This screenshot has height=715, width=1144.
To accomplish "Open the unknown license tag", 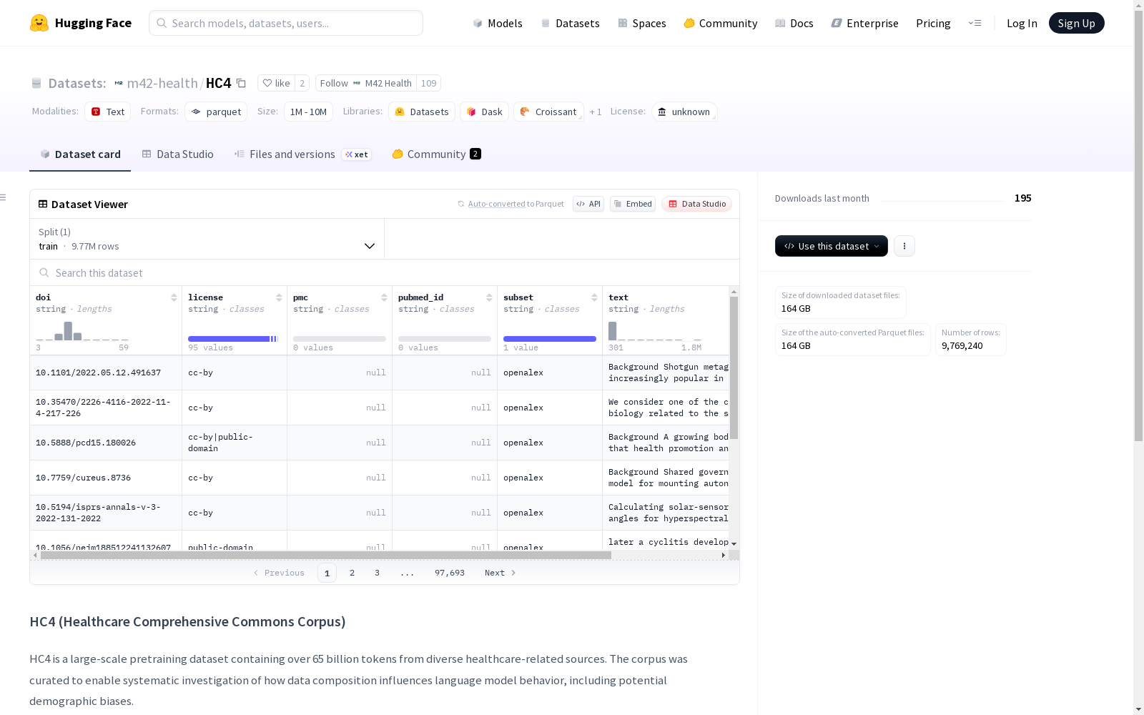I will click(x=684, y=112).
